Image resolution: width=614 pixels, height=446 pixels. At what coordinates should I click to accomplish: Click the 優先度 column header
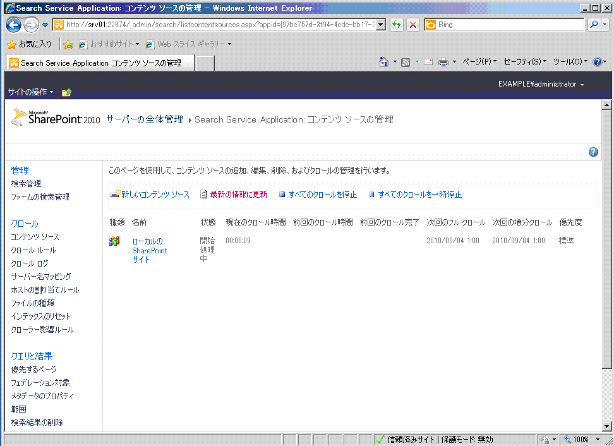click(x=570, y=222)
